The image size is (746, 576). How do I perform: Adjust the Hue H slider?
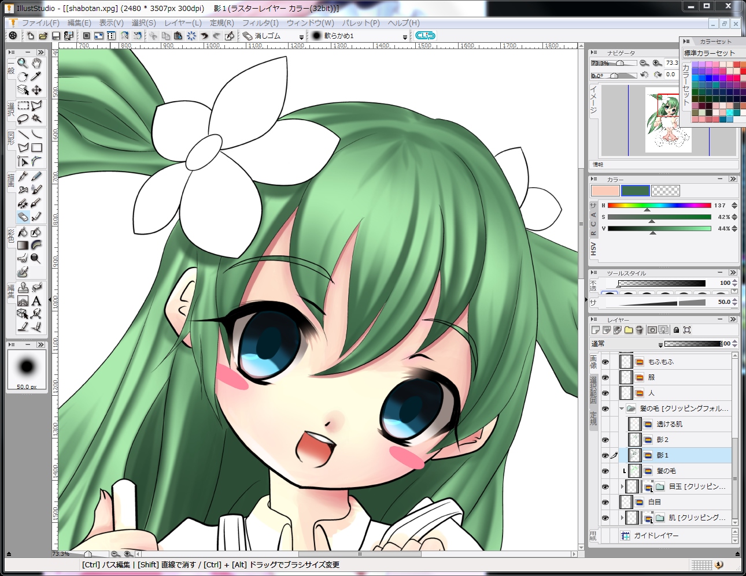(659, 206)
